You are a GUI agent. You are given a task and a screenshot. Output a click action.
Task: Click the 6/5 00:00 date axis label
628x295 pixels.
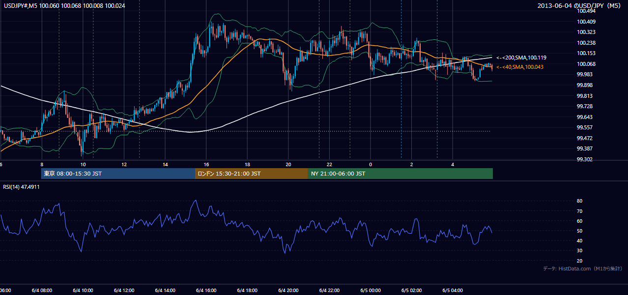(371, 291)
